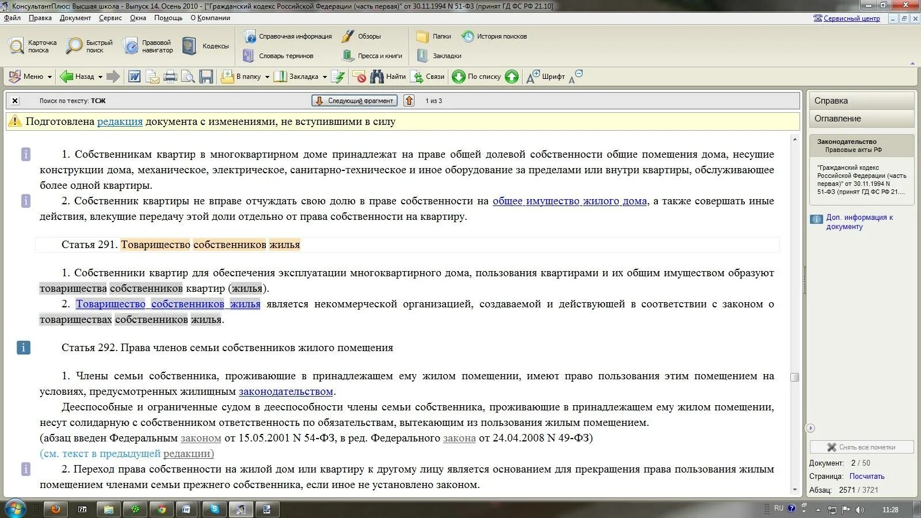The image size is (921, 518).
Task: Open the Кодексы section
Action: click(205, 46)
